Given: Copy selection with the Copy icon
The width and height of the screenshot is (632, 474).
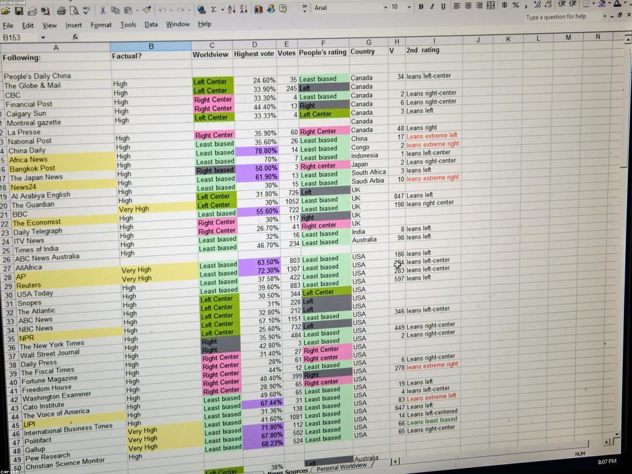Looking at the screenshot, I should point(115,10).
